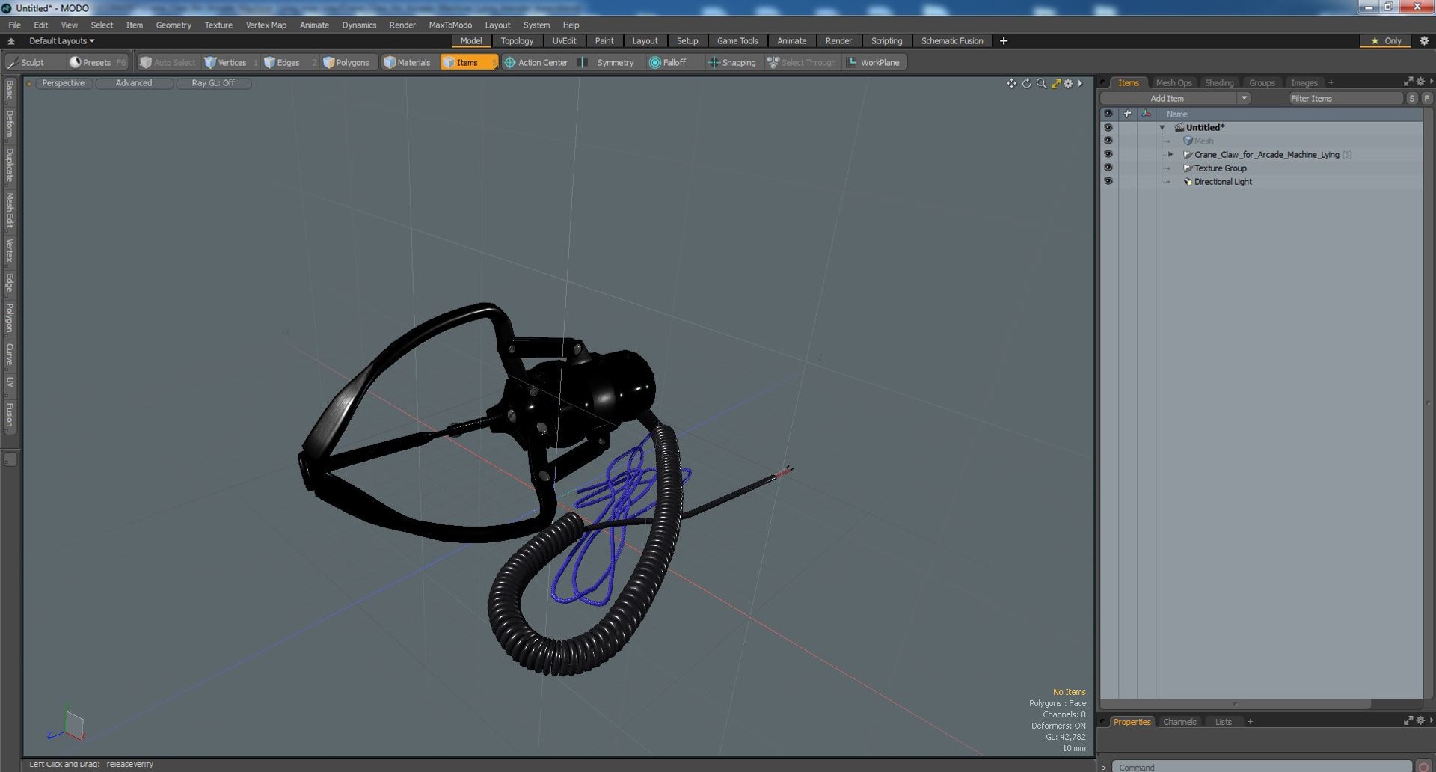
Task: Open the viewport settings gear
Action: click(x=1068, y=83)
